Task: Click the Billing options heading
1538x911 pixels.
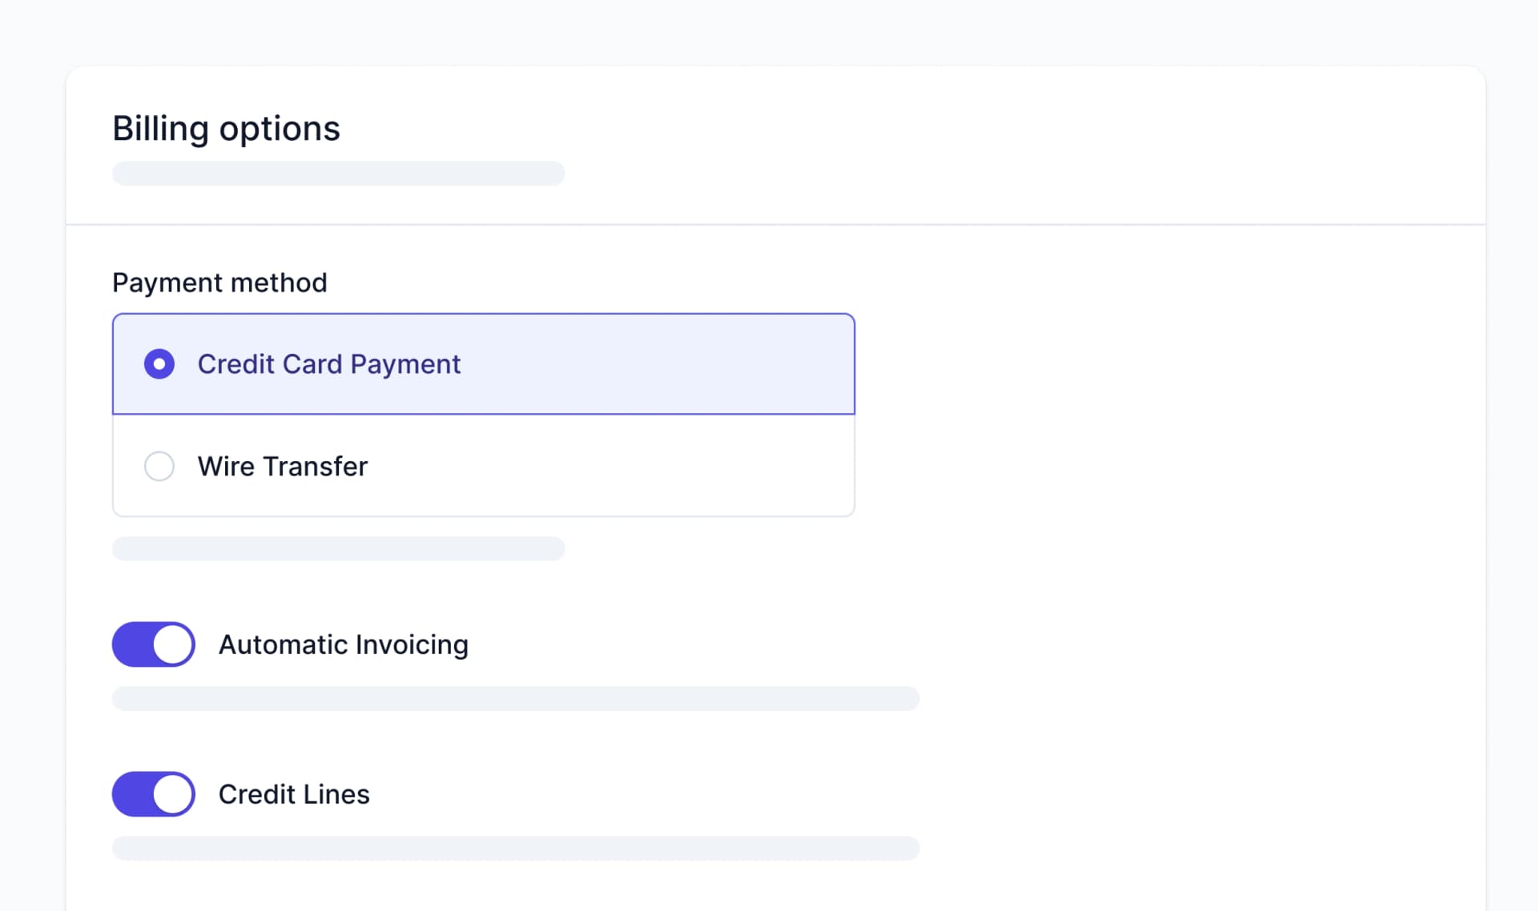Action: 226,129
